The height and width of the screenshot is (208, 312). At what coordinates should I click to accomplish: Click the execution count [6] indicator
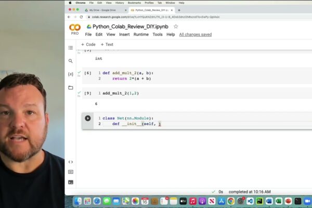88,73
